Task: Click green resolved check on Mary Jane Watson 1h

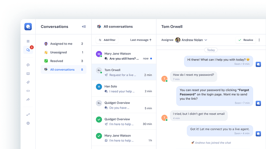Action: pos(99,136)
